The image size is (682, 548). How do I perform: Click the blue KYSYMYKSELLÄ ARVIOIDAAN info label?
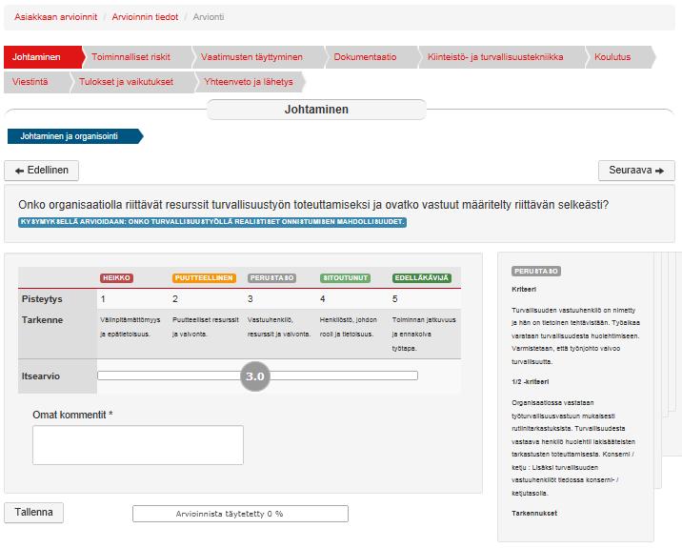point(212,222)
